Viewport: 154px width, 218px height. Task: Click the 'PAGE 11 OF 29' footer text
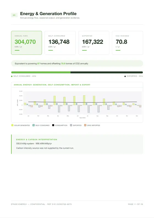(x=135, y=204)
